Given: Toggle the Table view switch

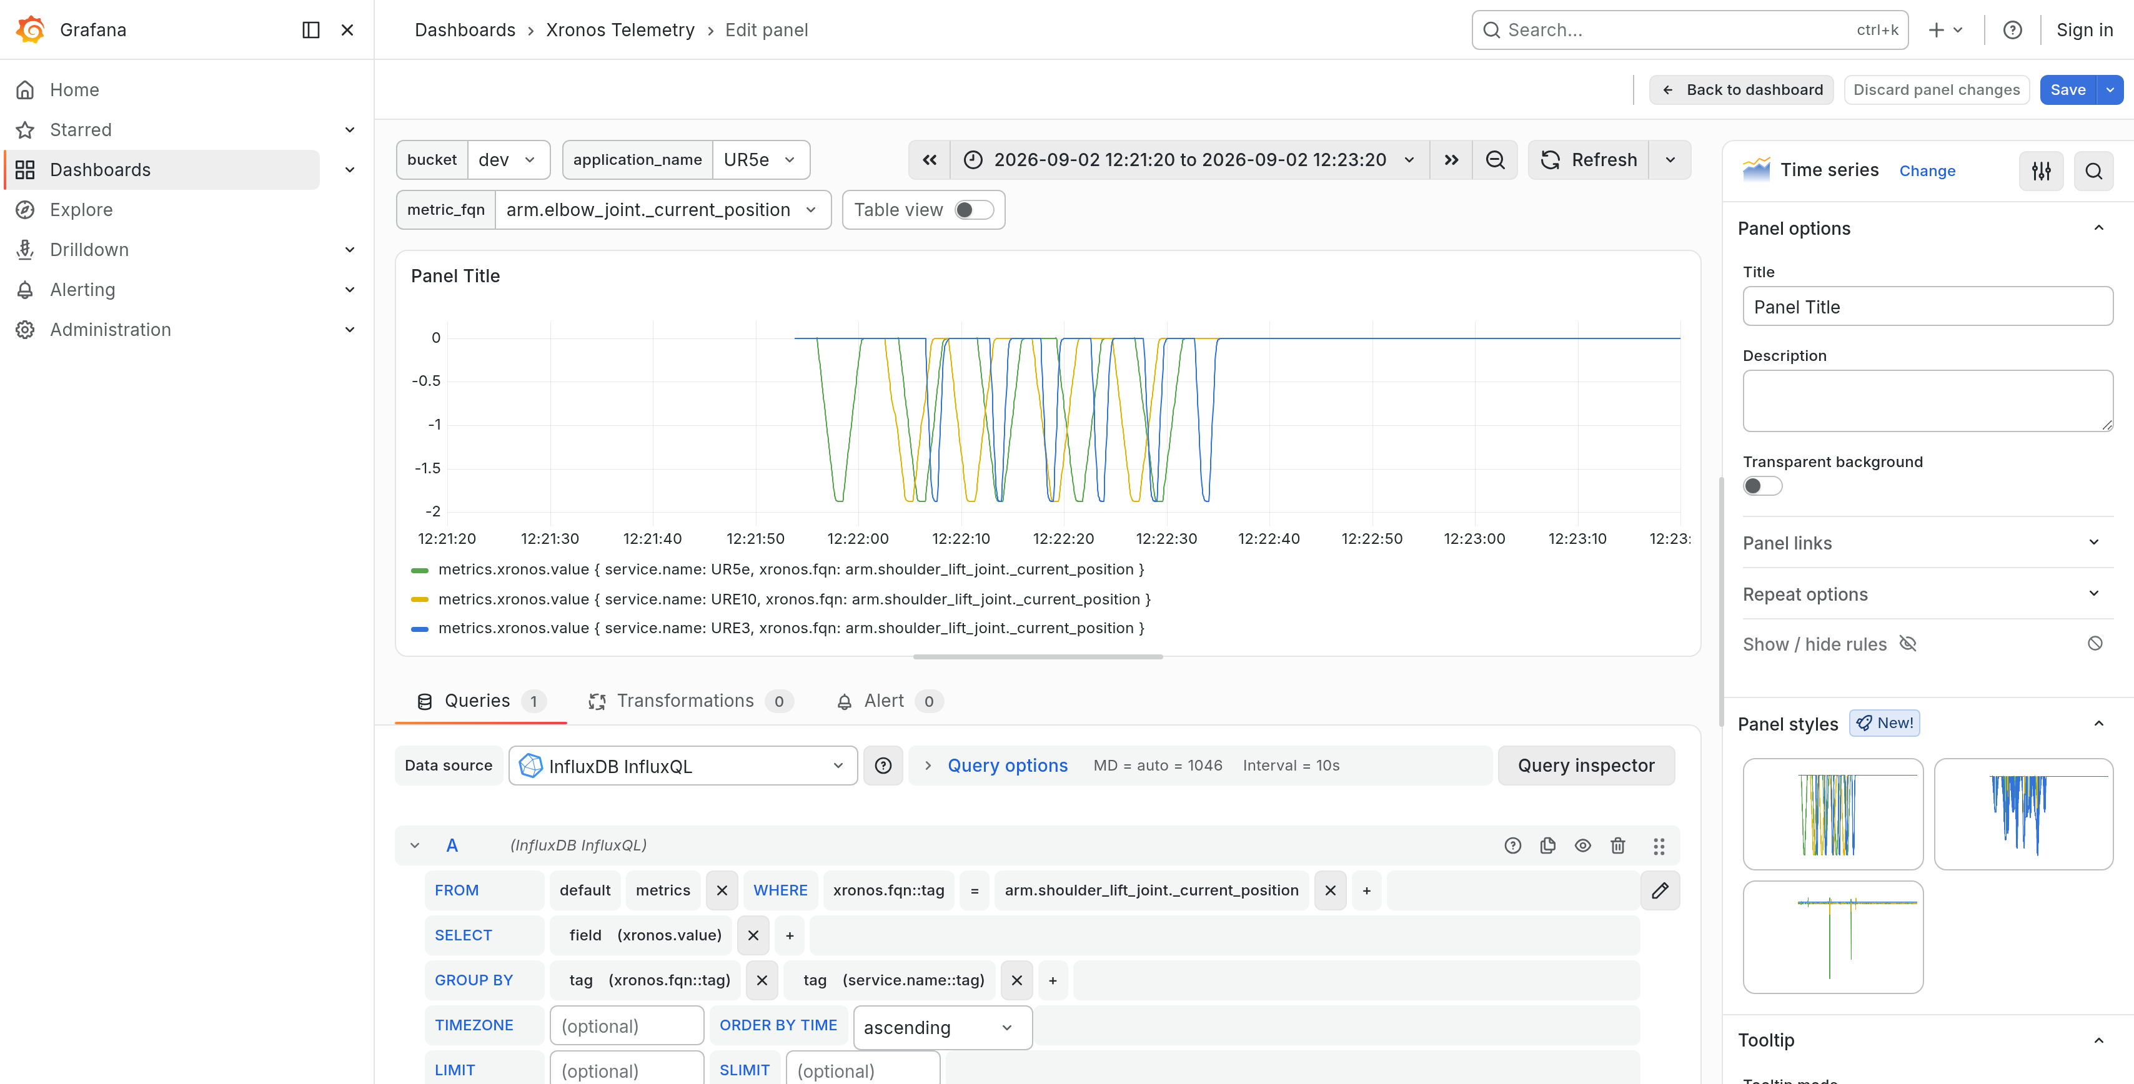Looking at the screenshot, I should pos(973,210).
